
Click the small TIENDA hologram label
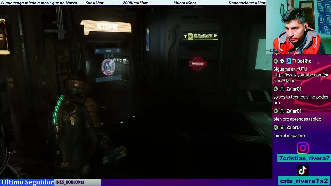coord(108,51)
